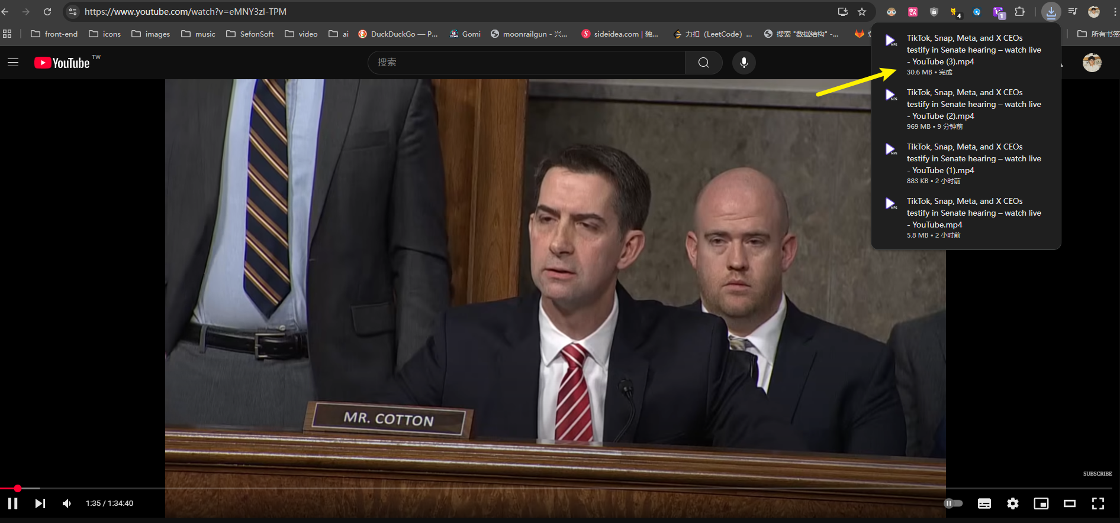Go to YouTube home via logo
1120x523 pixels.
coord(62,63)
